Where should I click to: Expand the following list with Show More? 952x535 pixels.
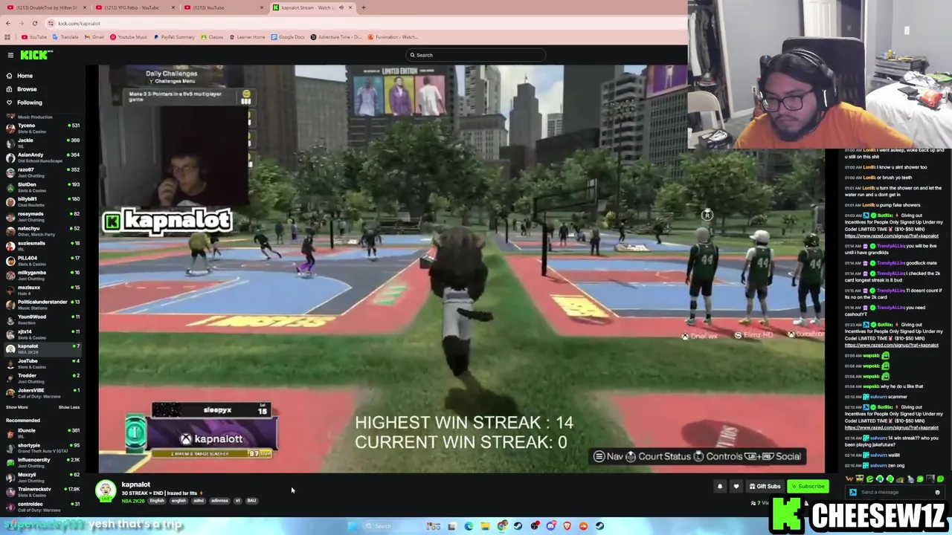(x=17, y=407)
